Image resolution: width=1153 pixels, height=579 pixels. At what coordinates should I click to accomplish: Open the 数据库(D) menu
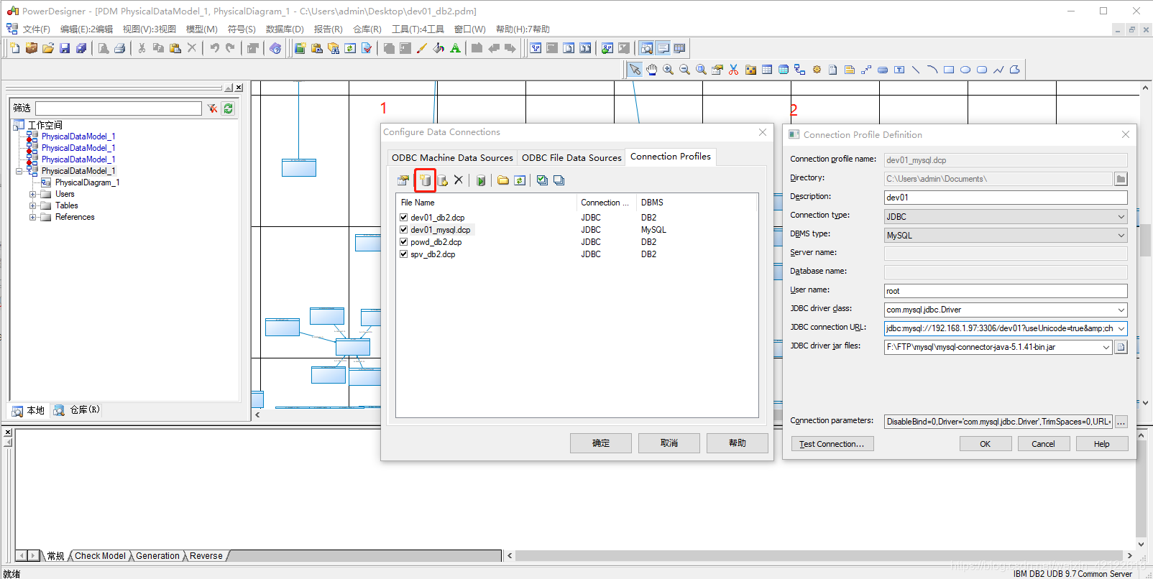(285, 29)
